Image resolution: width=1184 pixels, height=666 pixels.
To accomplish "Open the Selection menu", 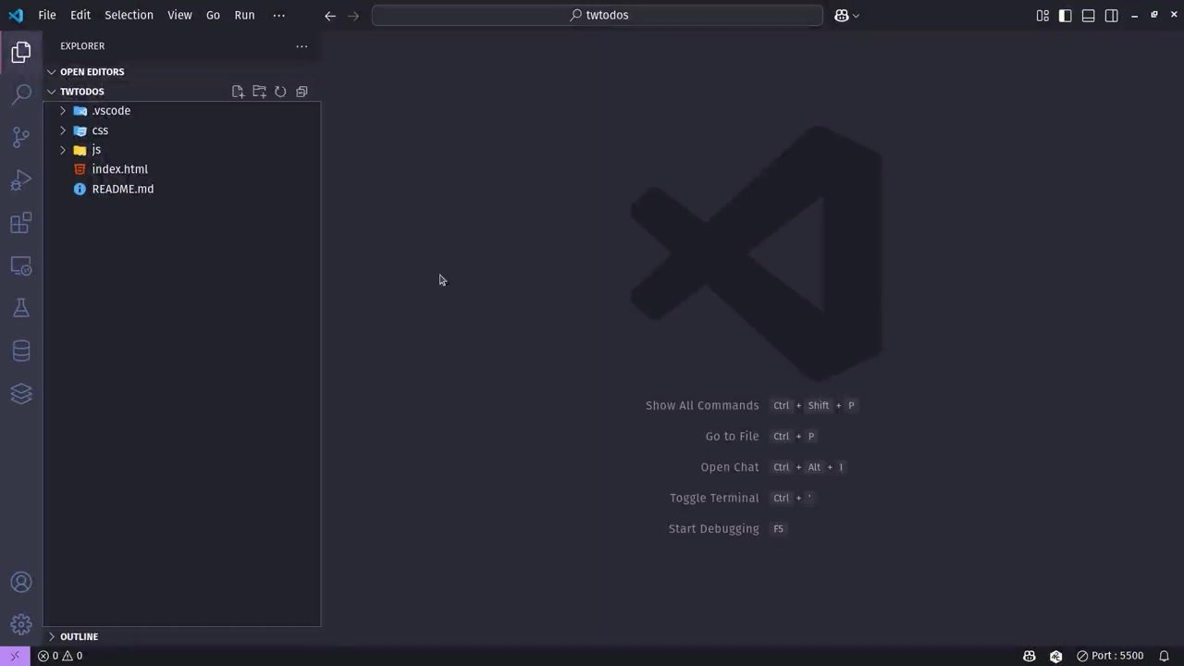I will coord(129,16).
